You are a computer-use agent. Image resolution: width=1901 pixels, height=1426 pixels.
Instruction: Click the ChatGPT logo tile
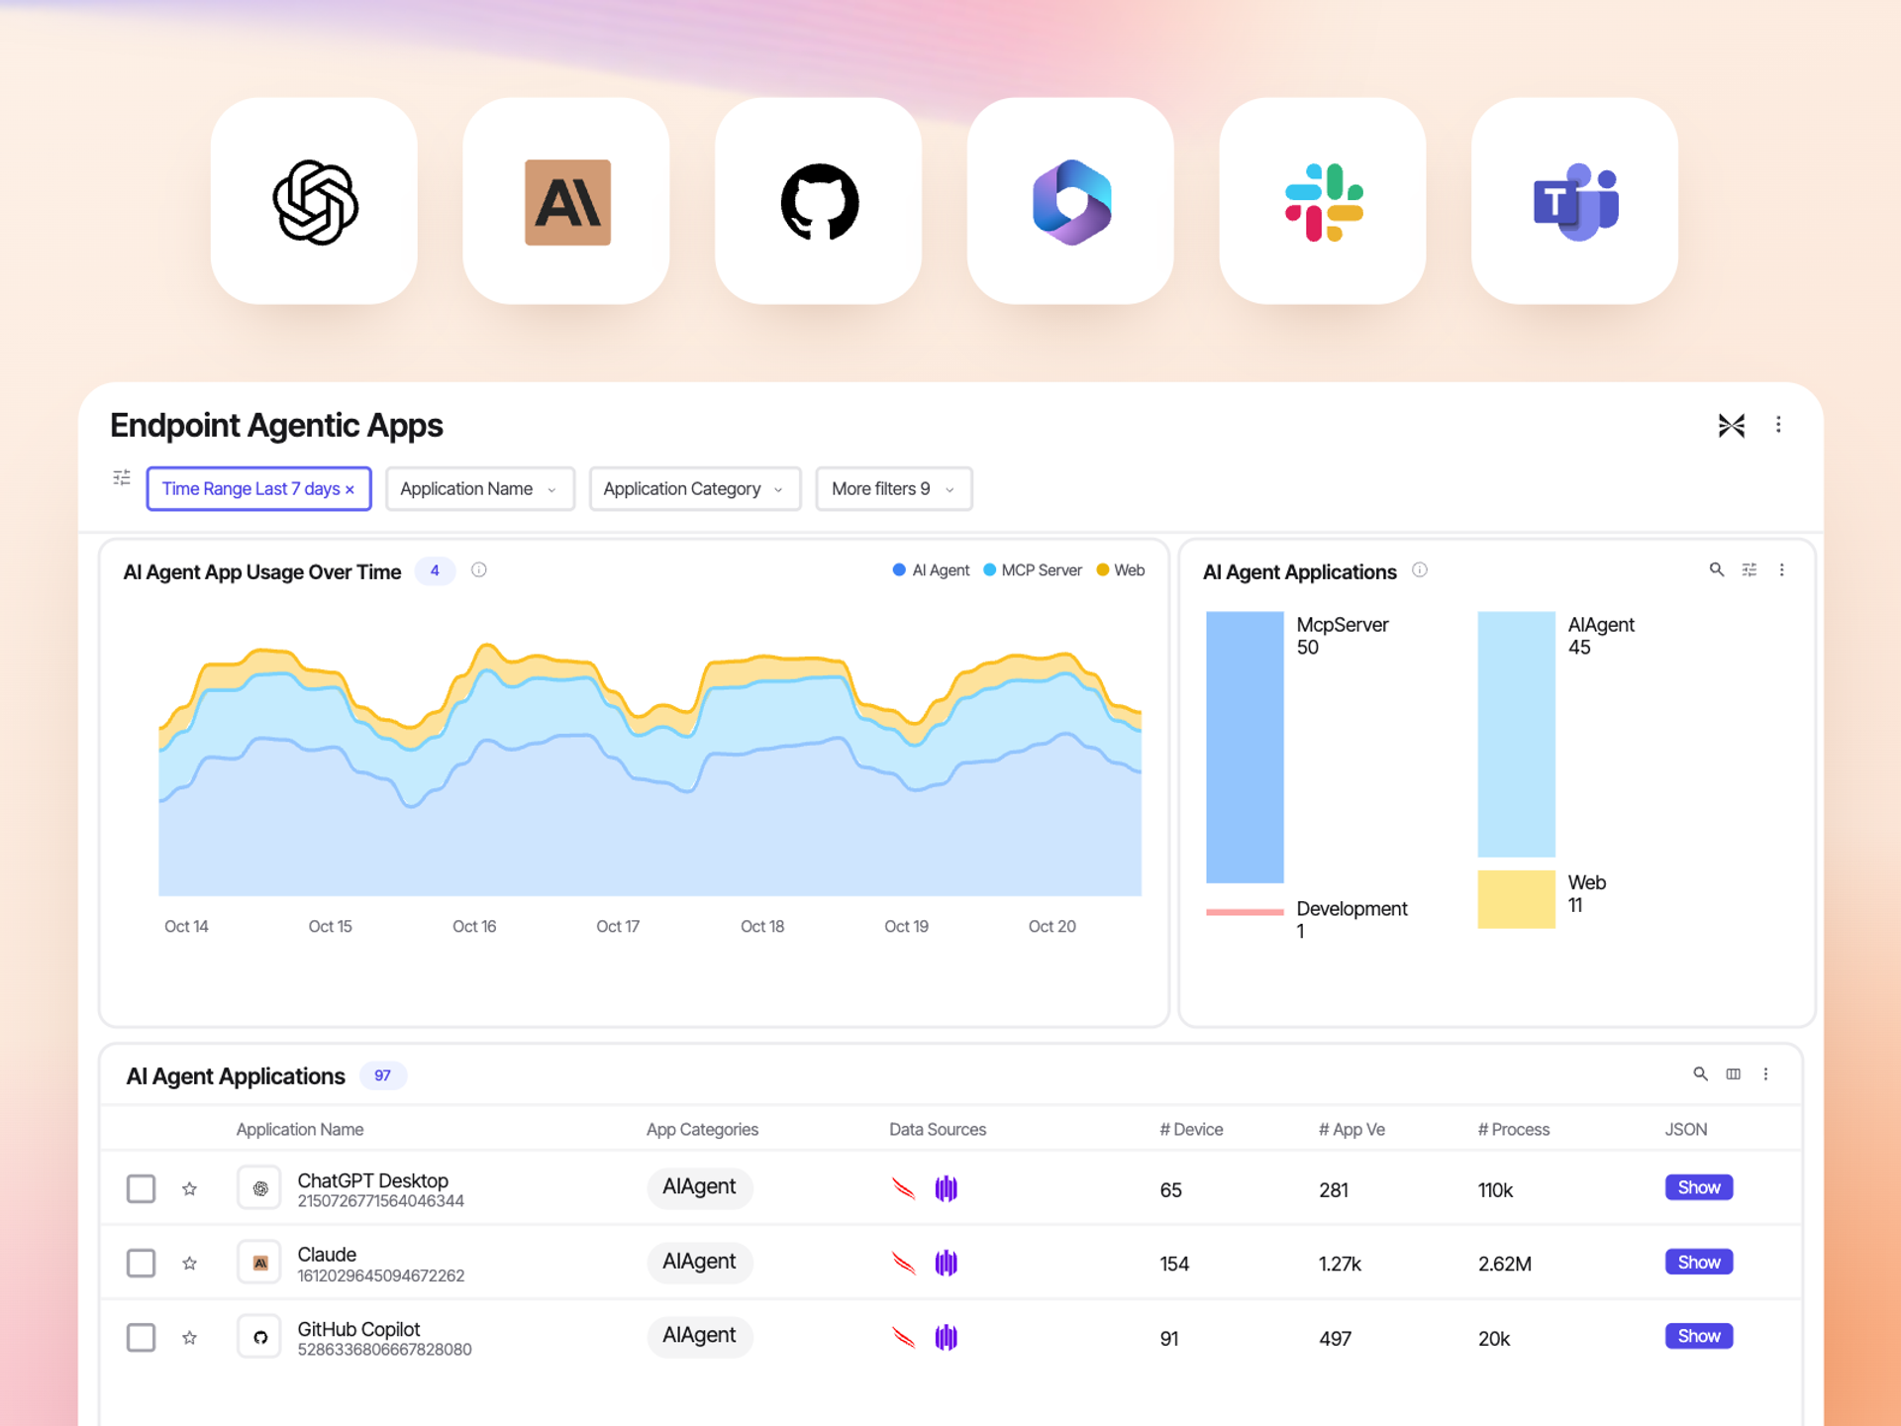coord(314,201)
